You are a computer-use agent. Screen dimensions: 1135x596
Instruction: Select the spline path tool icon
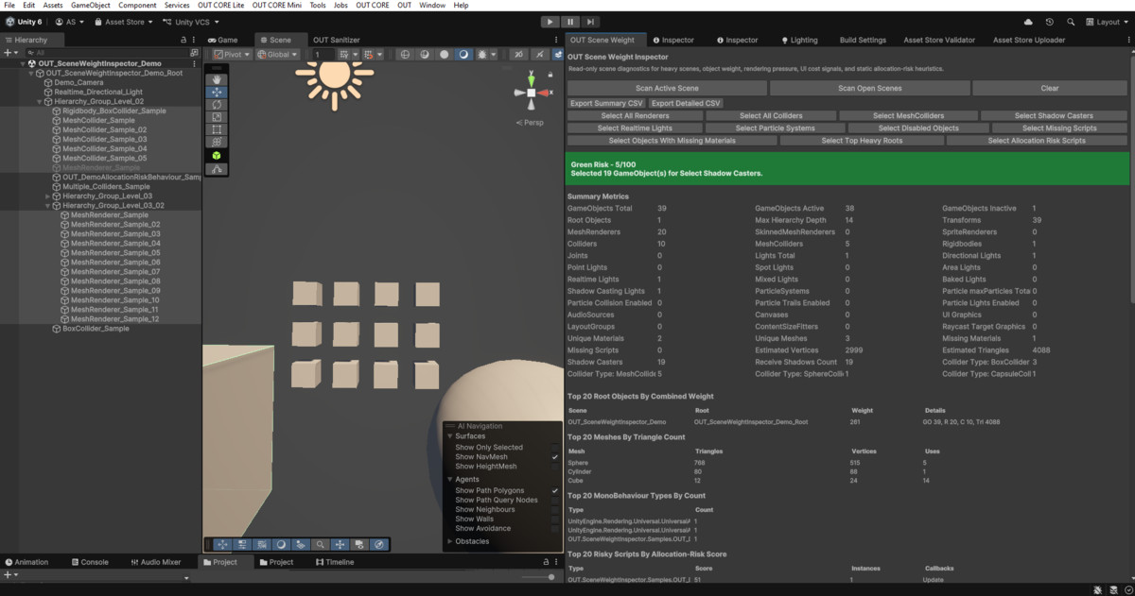pos(217,169)
